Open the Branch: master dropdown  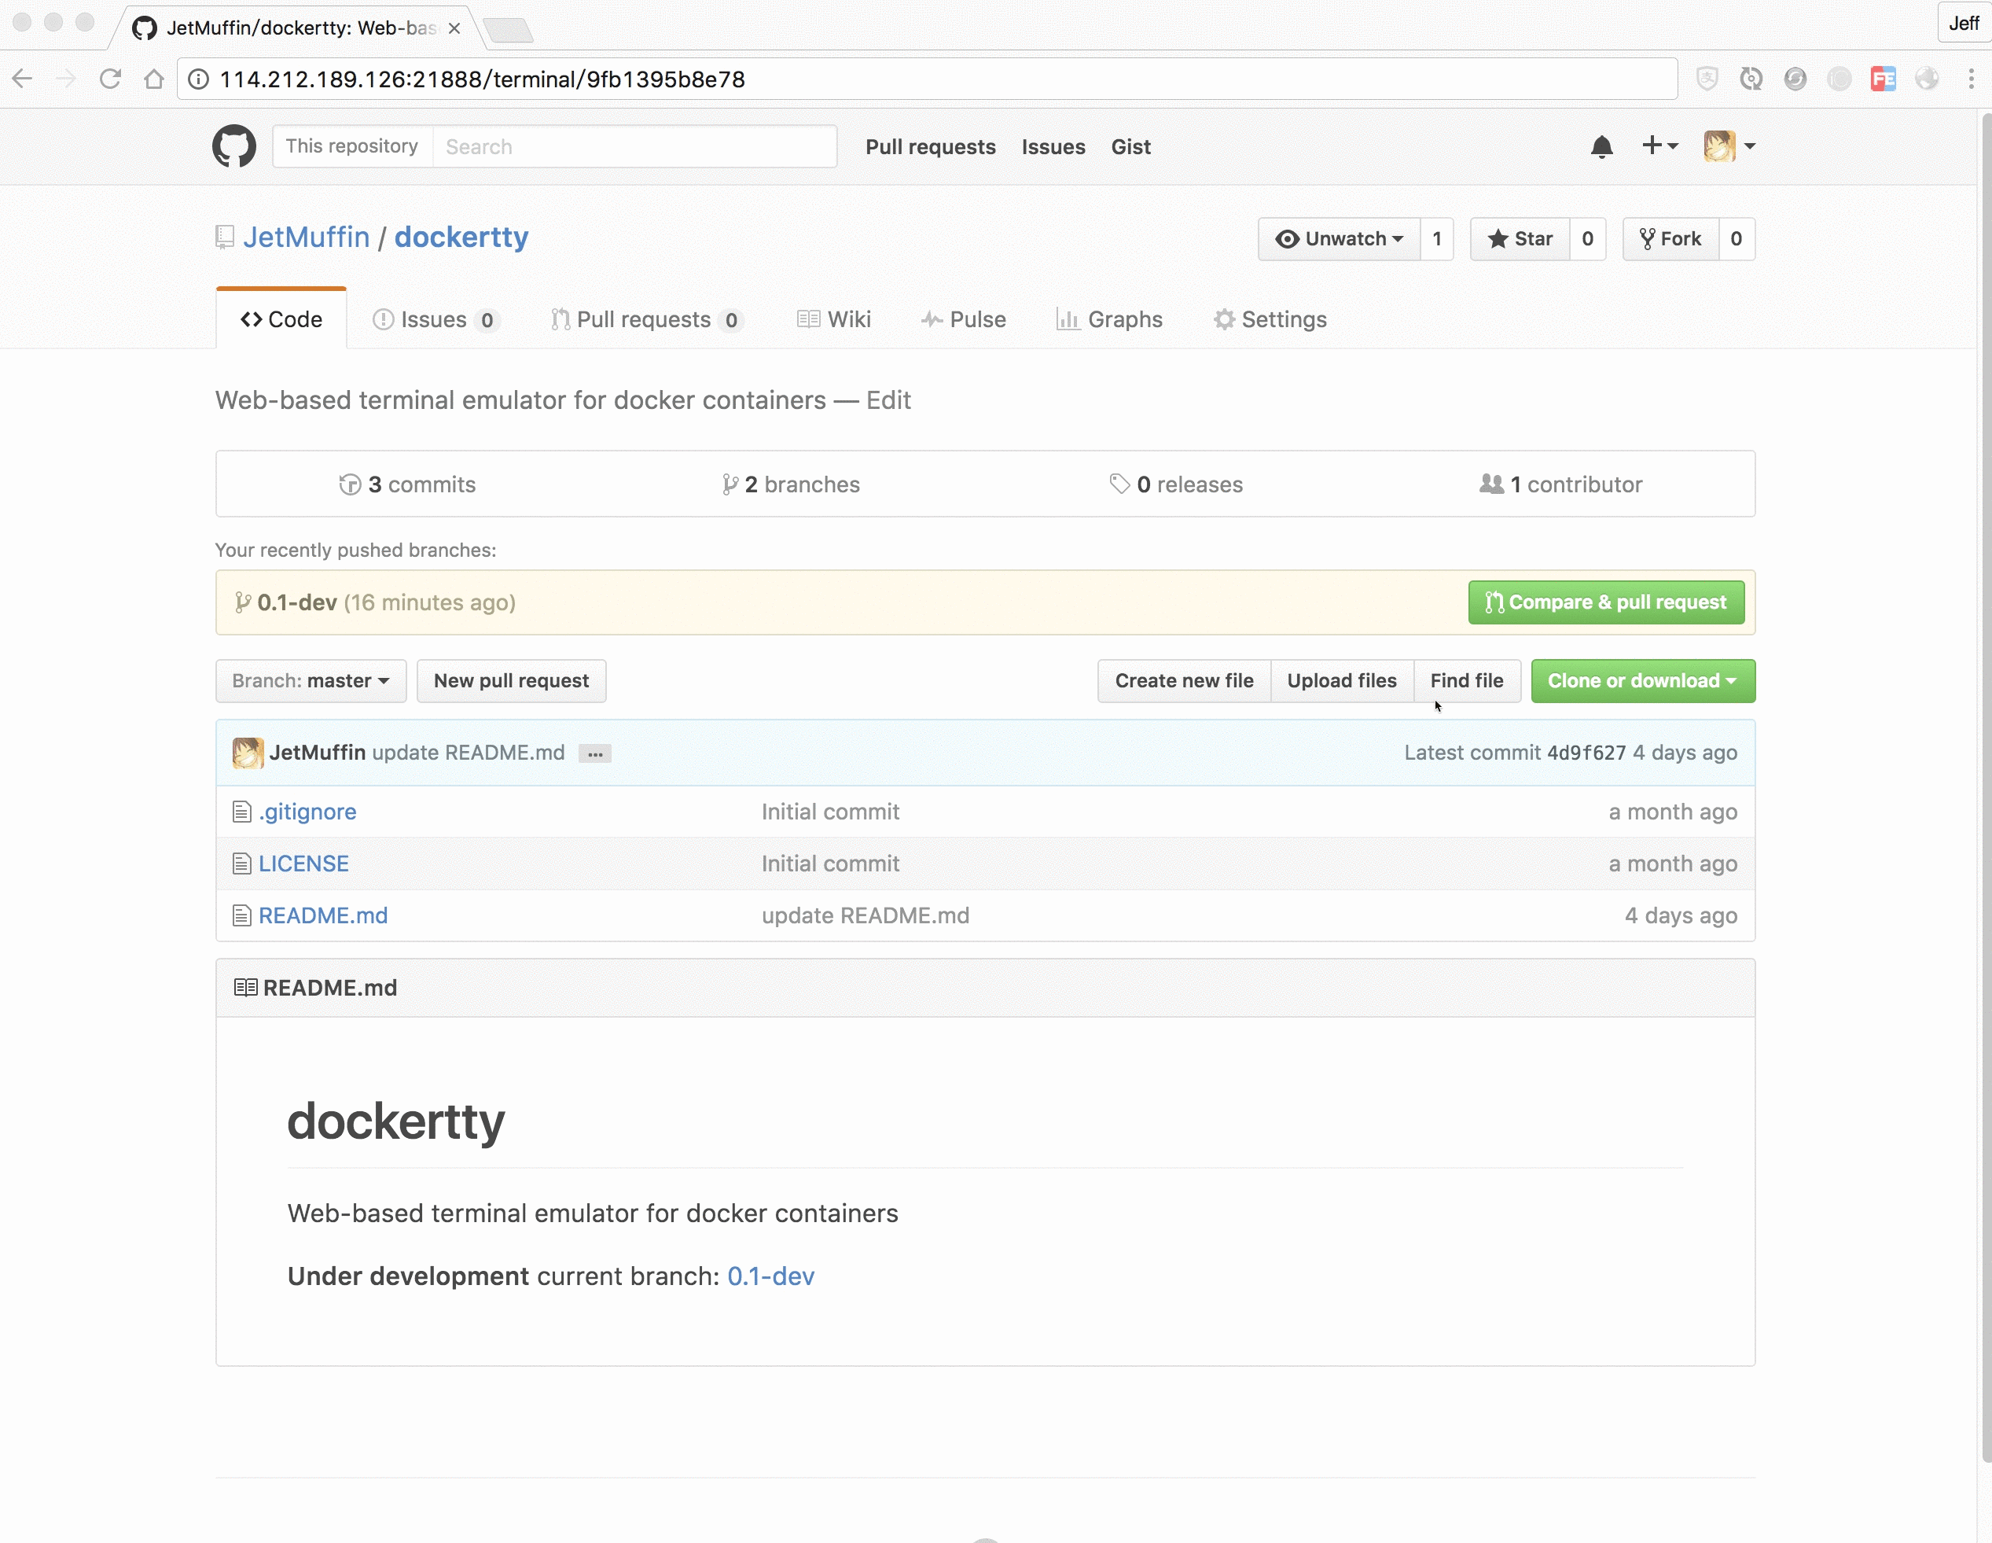(310, 681)
